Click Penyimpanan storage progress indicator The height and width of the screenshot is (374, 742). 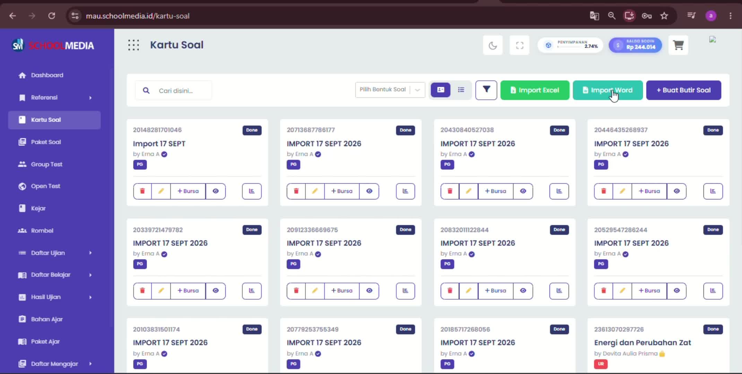coord(570,45)
